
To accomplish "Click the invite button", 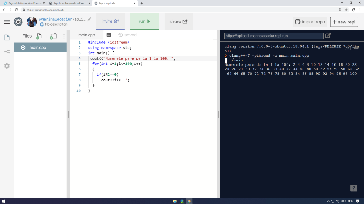I will pos(111,22).
